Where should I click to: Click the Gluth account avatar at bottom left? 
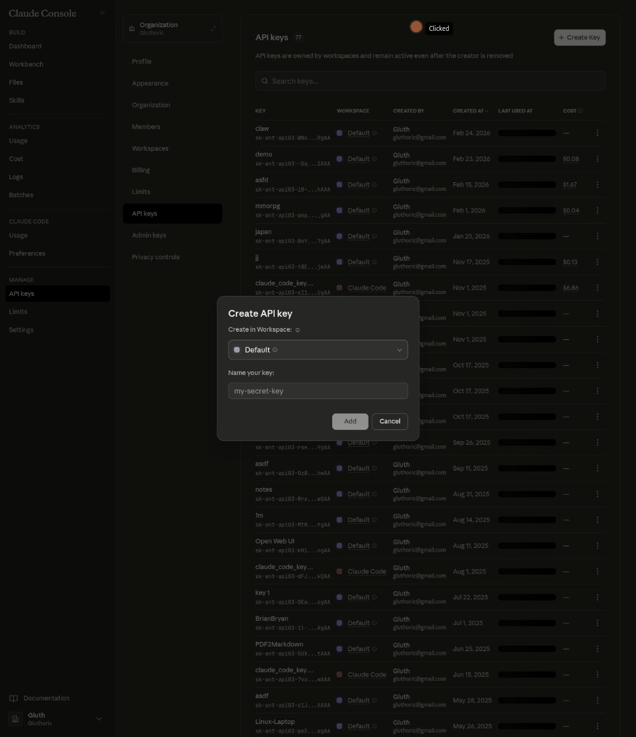tap(15, 719)
